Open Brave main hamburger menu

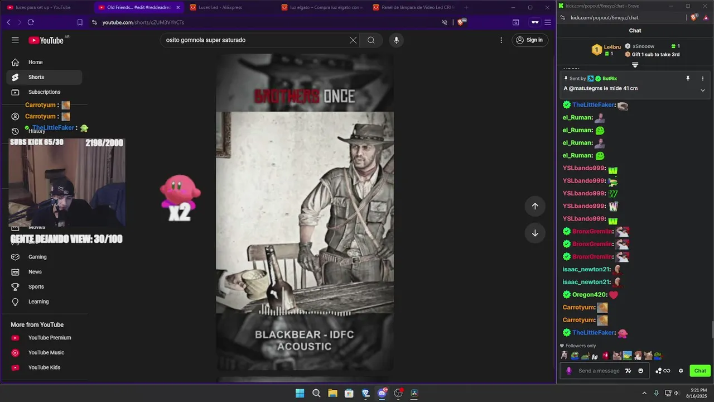(548, 22)
